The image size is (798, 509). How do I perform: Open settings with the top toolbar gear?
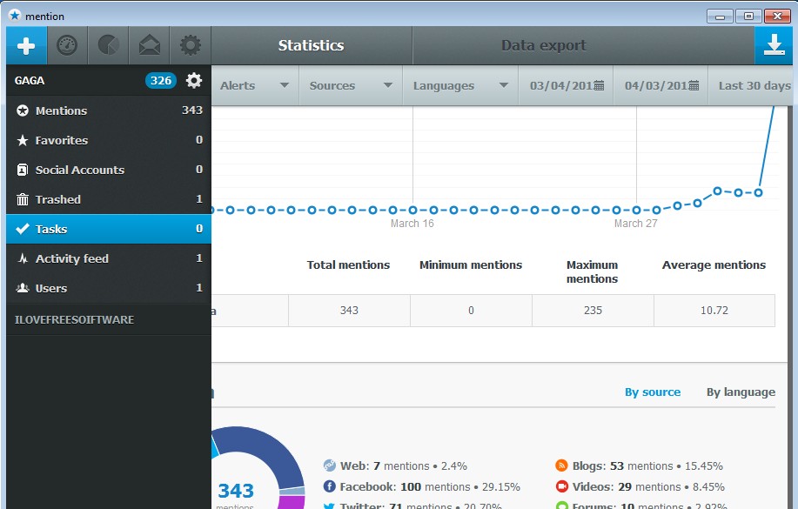click(x=190, y=46)
